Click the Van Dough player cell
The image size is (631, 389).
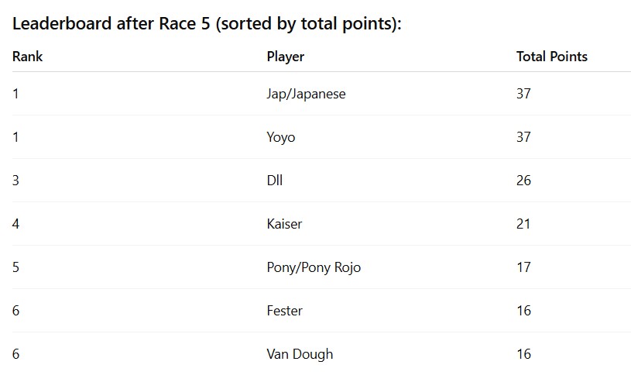pos(300,354)
